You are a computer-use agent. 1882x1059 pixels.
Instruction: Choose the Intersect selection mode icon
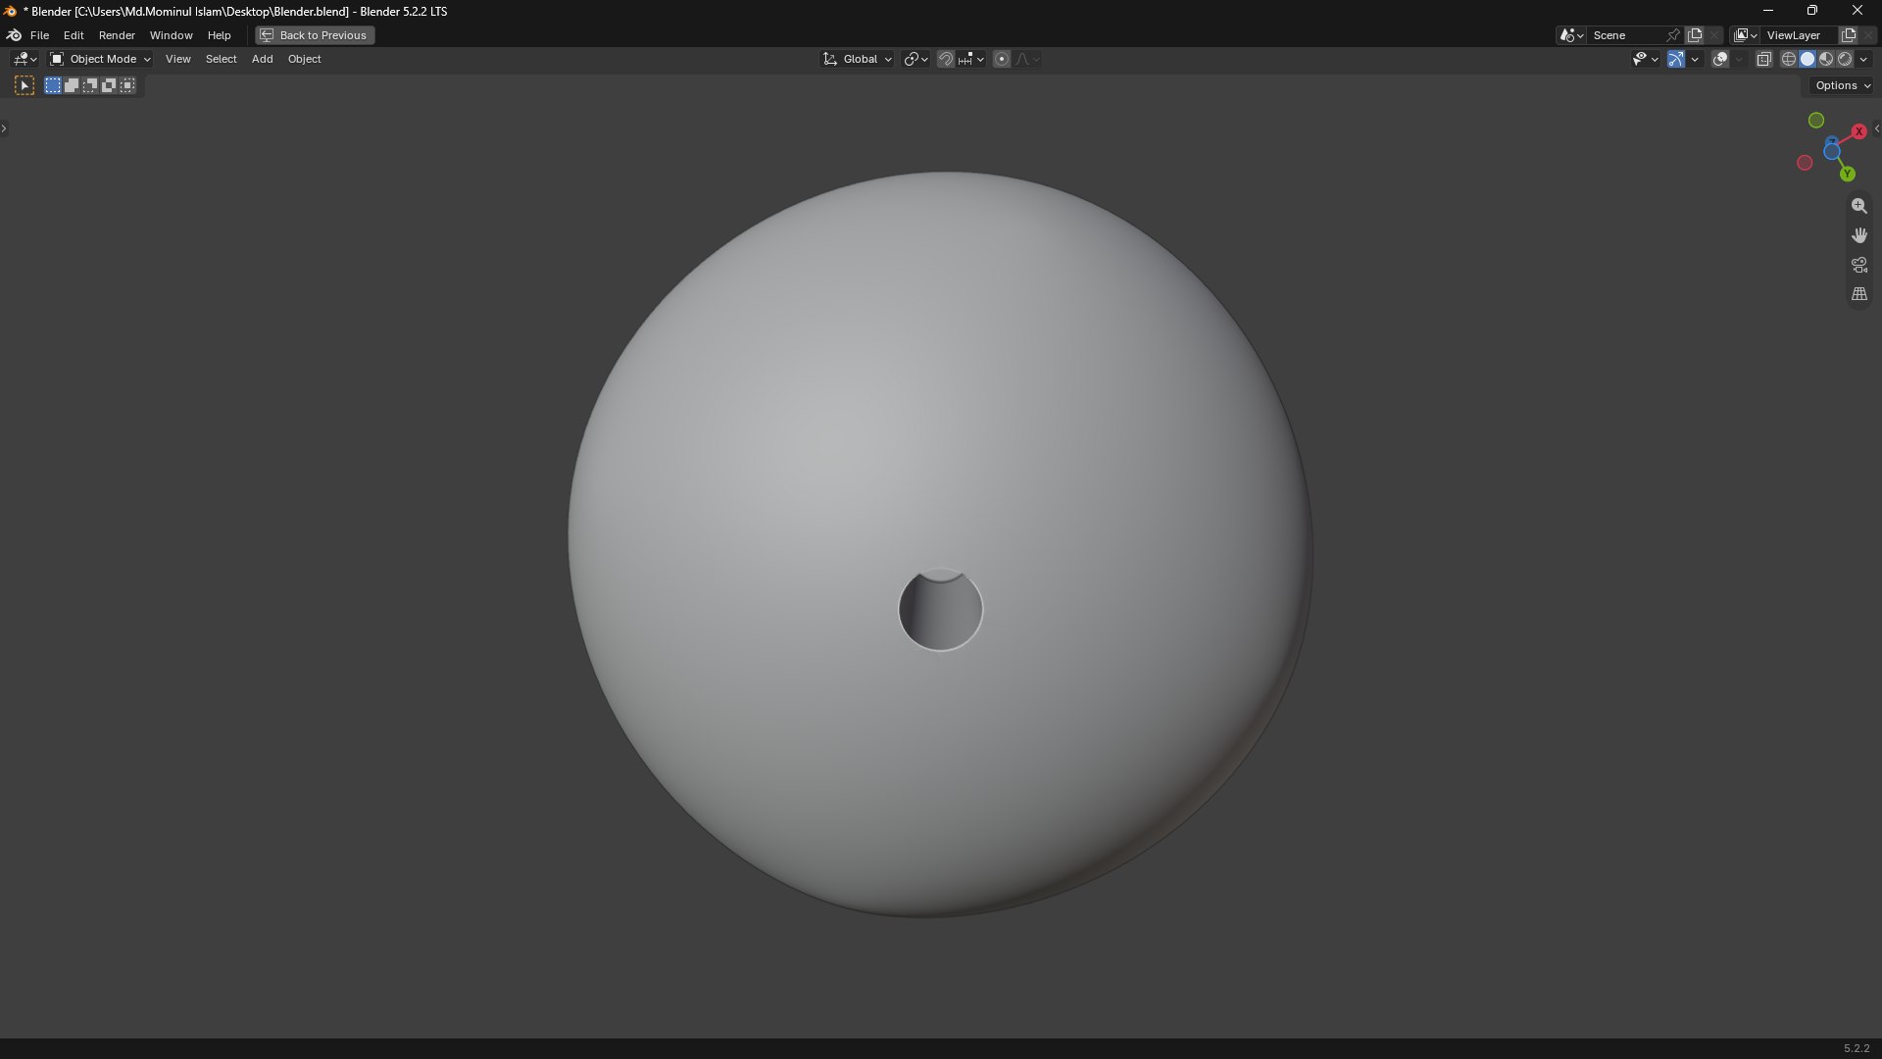coord(127,86)
